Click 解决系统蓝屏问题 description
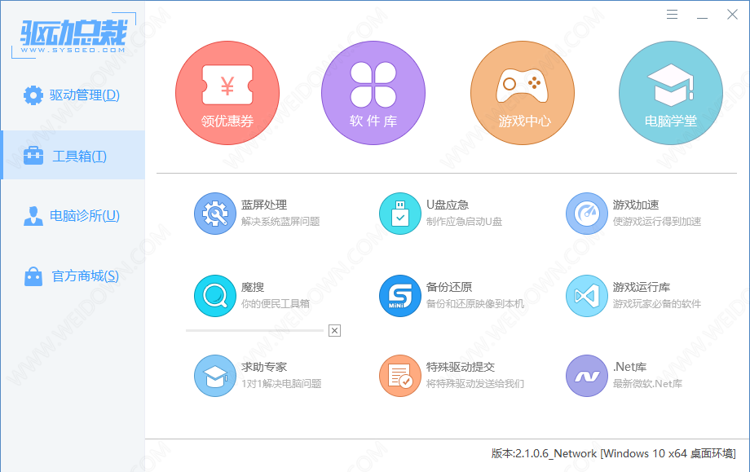Viewport: 750px width, 472px height. click(x=280, y=222)
